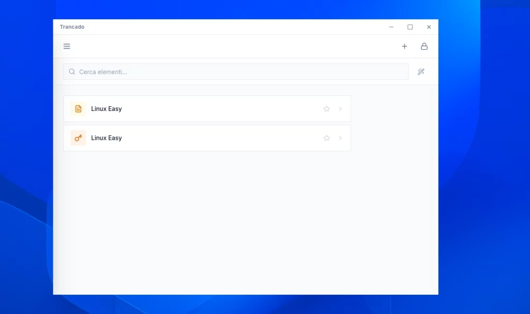This screenshot has height=314, width=530.
Task: Focus the Cerca elementi search field
Action: coord(236,72)
